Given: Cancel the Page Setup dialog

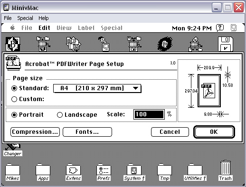Looking at the screenshot, I should coord(170,132).
